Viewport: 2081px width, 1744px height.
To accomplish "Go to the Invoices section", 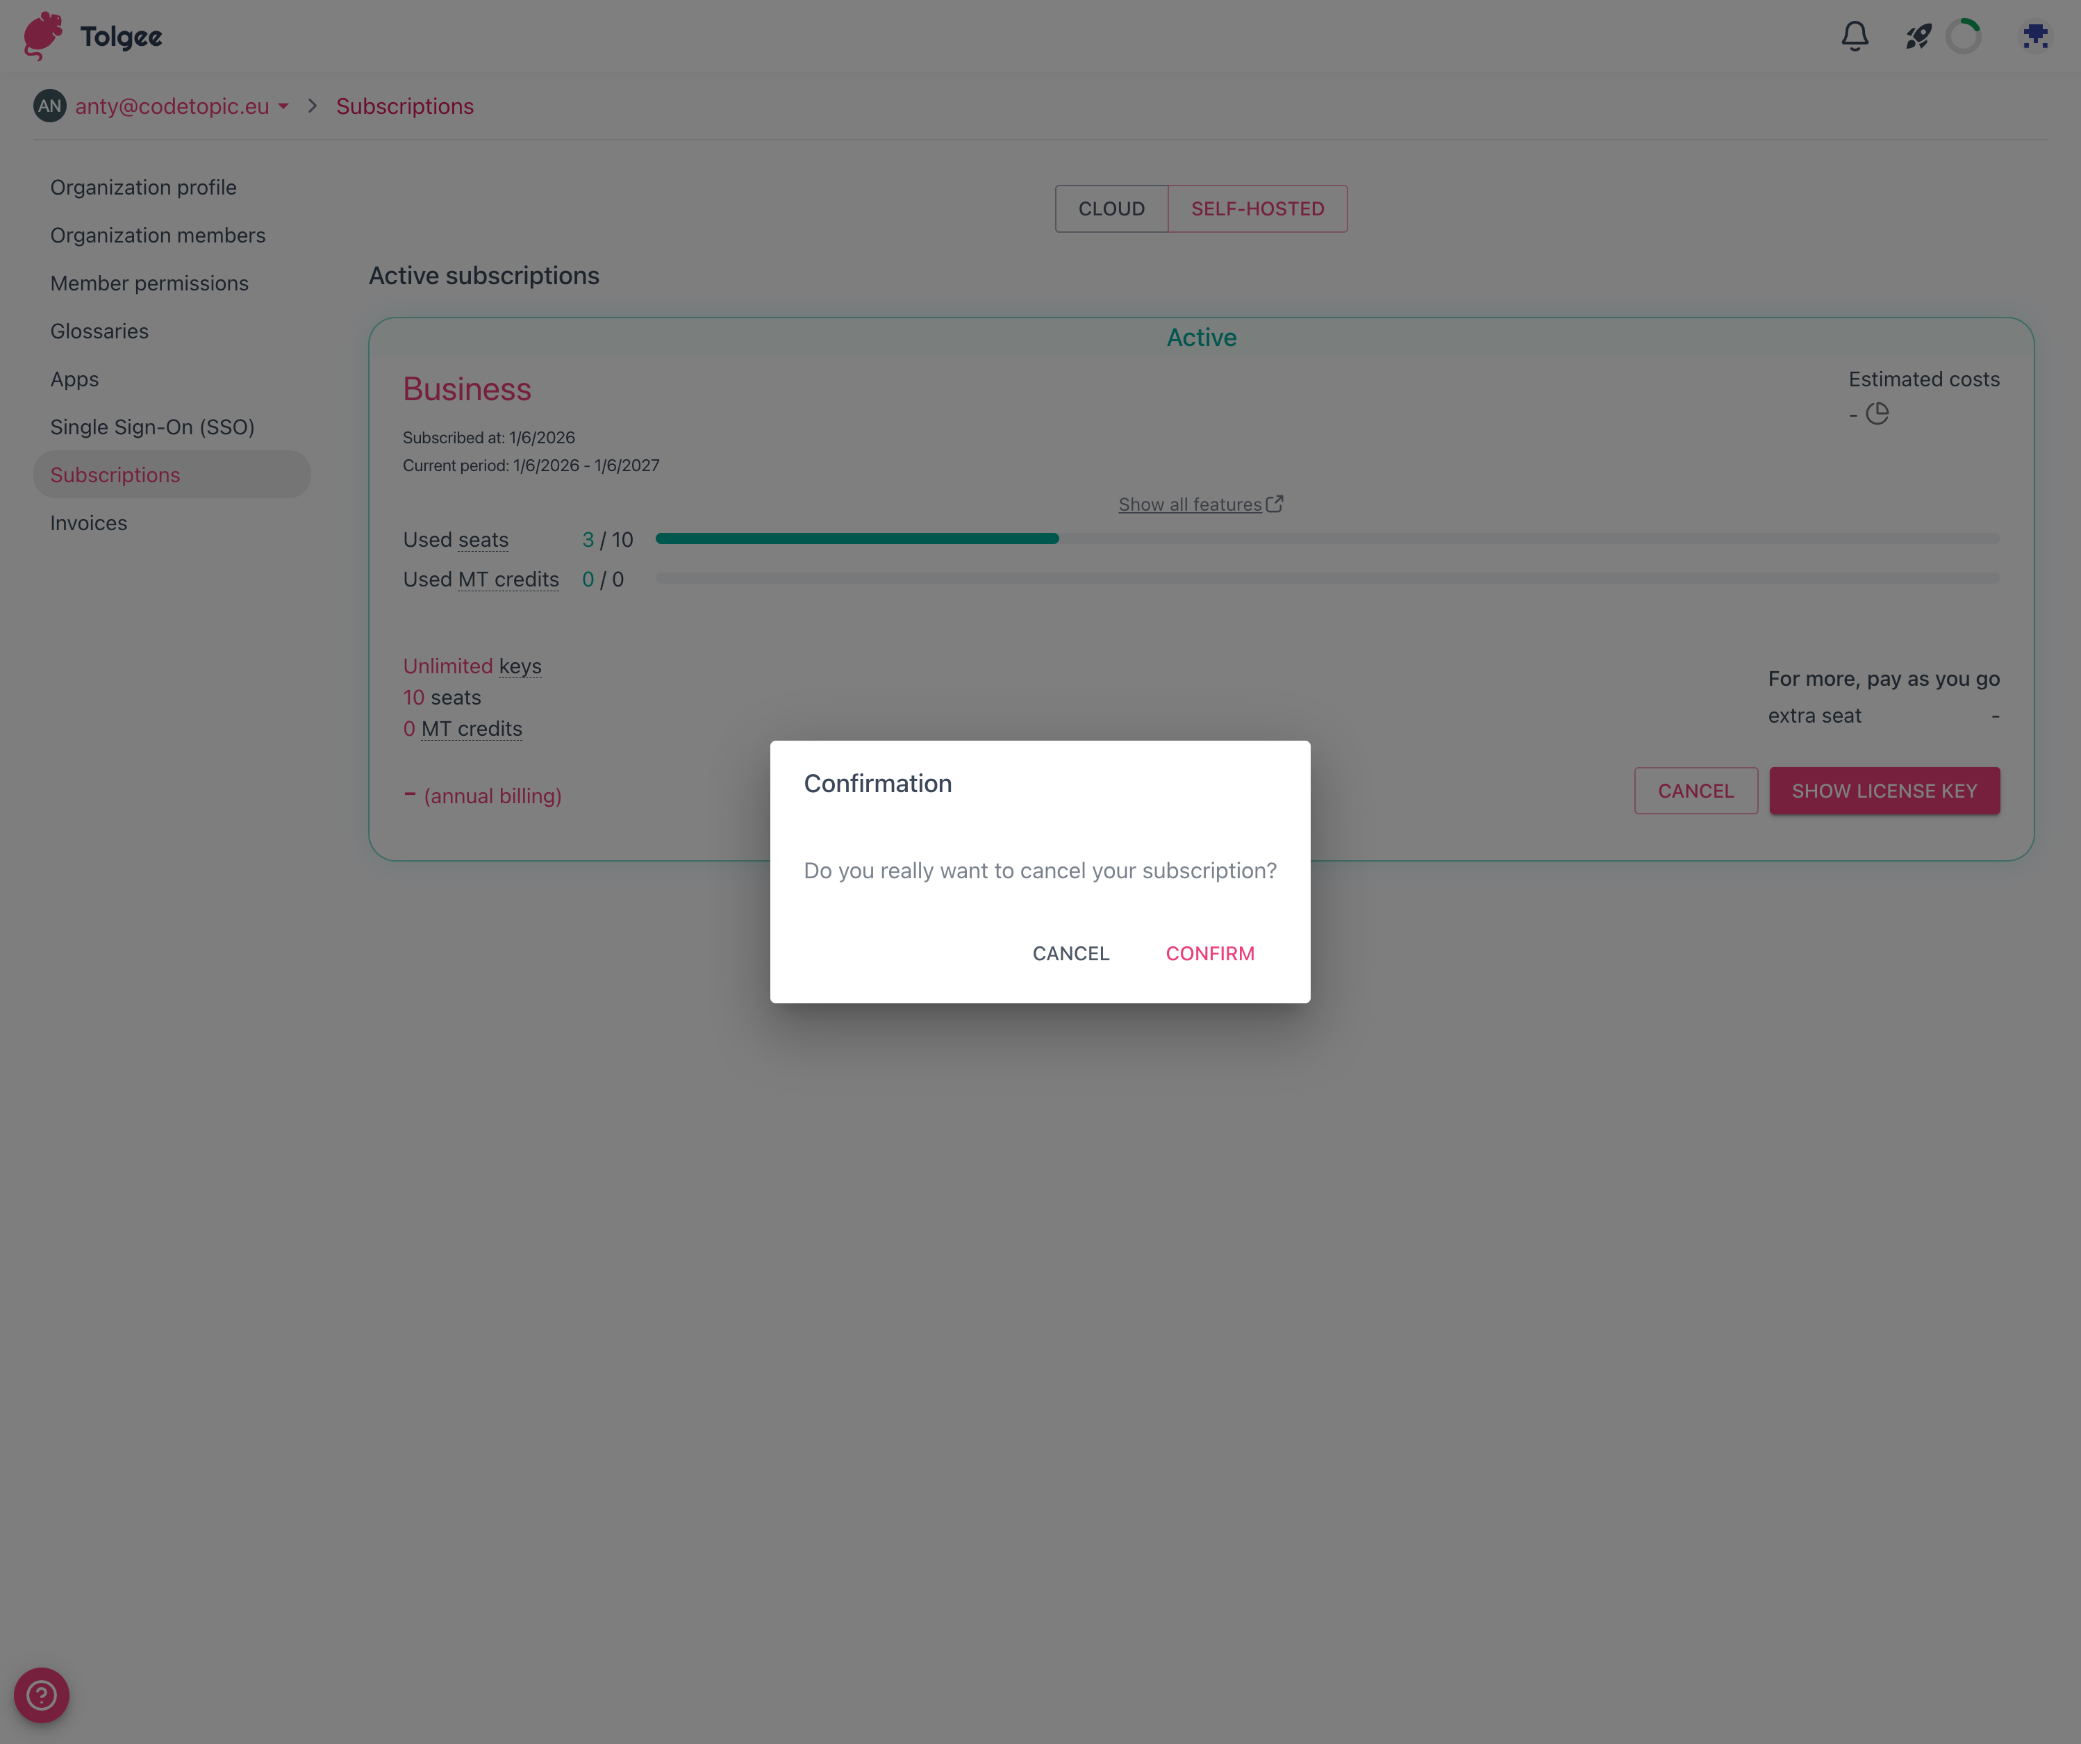I will [88, 523].
